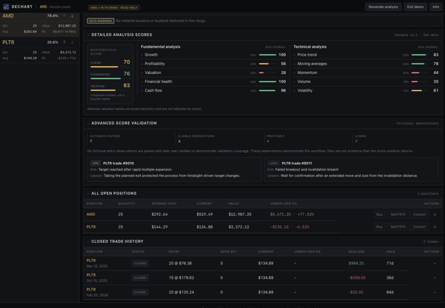Open actions for PLTR trade closed Feb 20, 2026
This screenshot has width=445, height=308.
click(435, 292)
